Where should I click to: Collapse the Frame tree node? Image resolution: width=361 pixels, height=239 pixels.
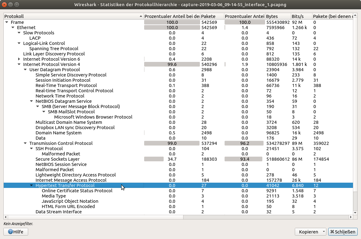6,22
